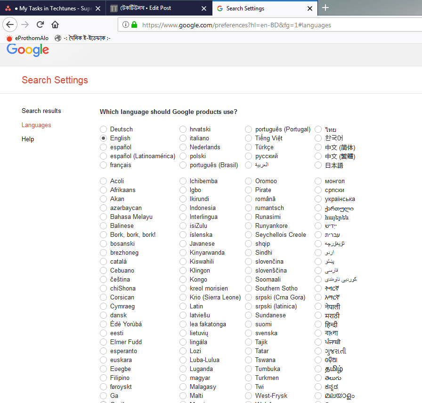Select the Indonesia radio button
This screenshot has width=422, height=403.
[183, 208]
